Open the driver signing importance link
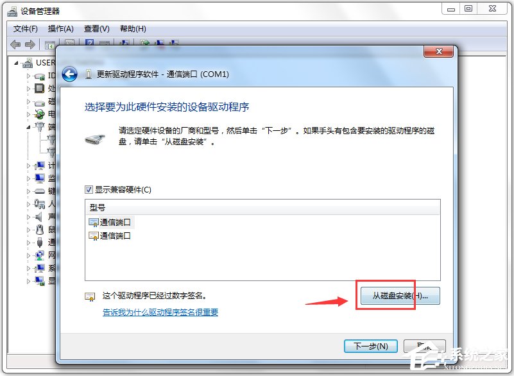The height and width of the screenshot is (376, 514). click(x=160, y=312)
